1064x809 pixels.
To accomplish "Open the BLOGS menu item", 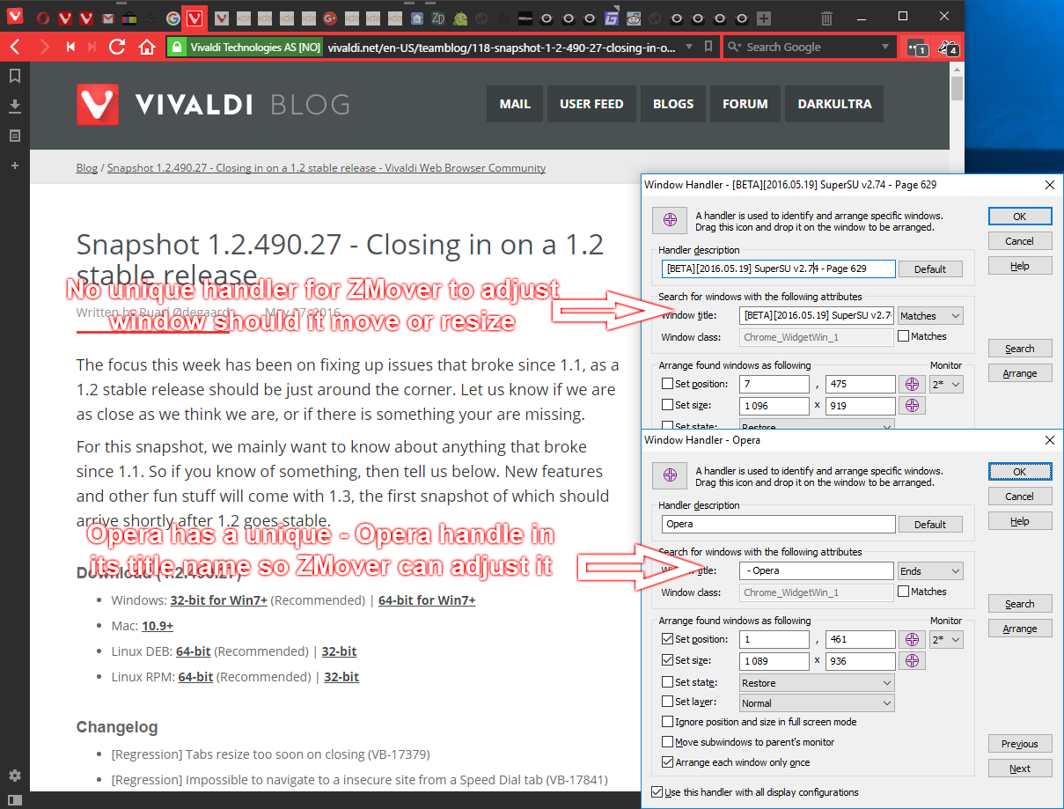I will coord(673,104).
